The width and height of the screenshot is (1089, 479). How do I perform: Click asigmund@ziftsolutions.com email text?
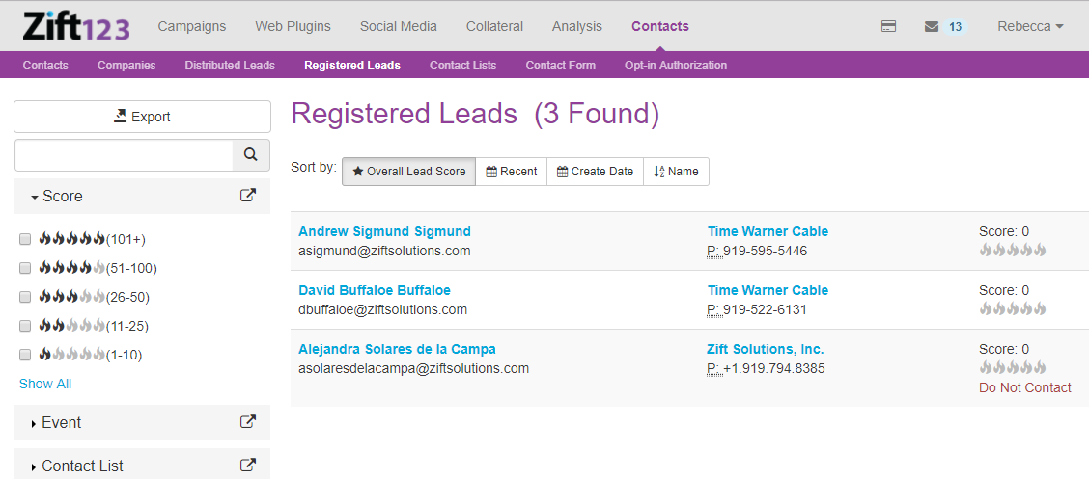pos(385,251)
